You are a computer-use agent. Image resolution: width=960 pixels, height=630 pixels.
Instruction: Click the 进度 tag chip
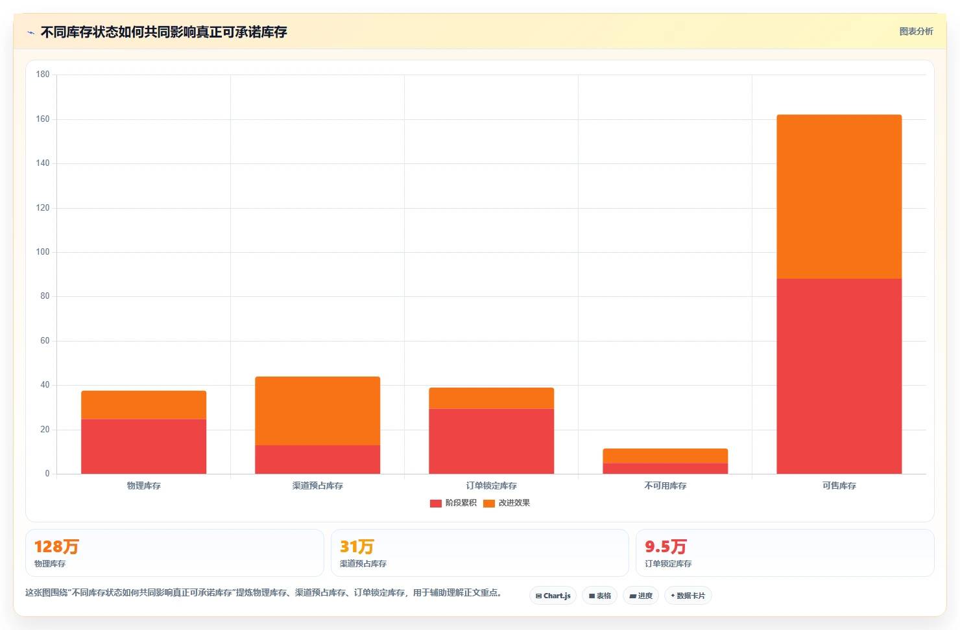point(641,596)
